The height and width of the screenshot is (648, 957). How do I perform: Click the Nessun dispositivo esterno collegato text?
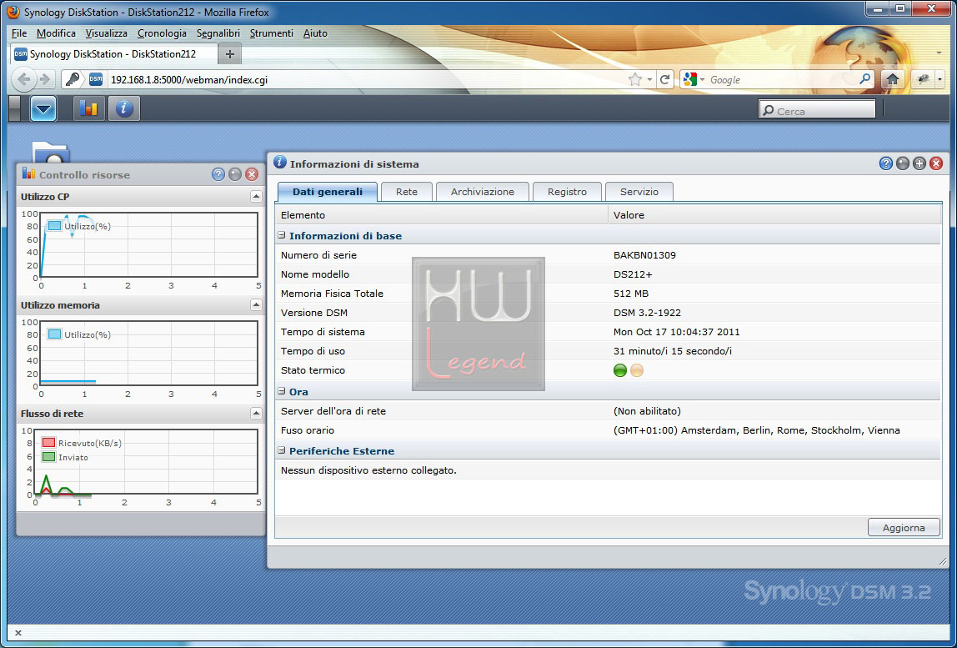point(368,470)
